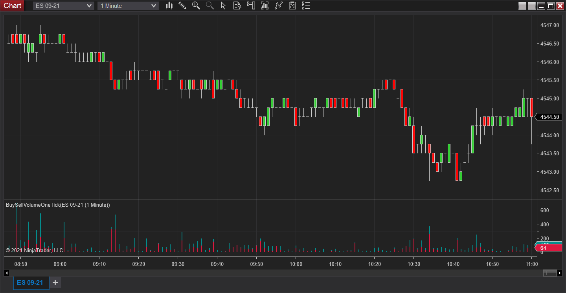The height and width of the screenshot is (293, 566).
Task: Open the Chart Trader panel icon
Action: pos(251,5)
